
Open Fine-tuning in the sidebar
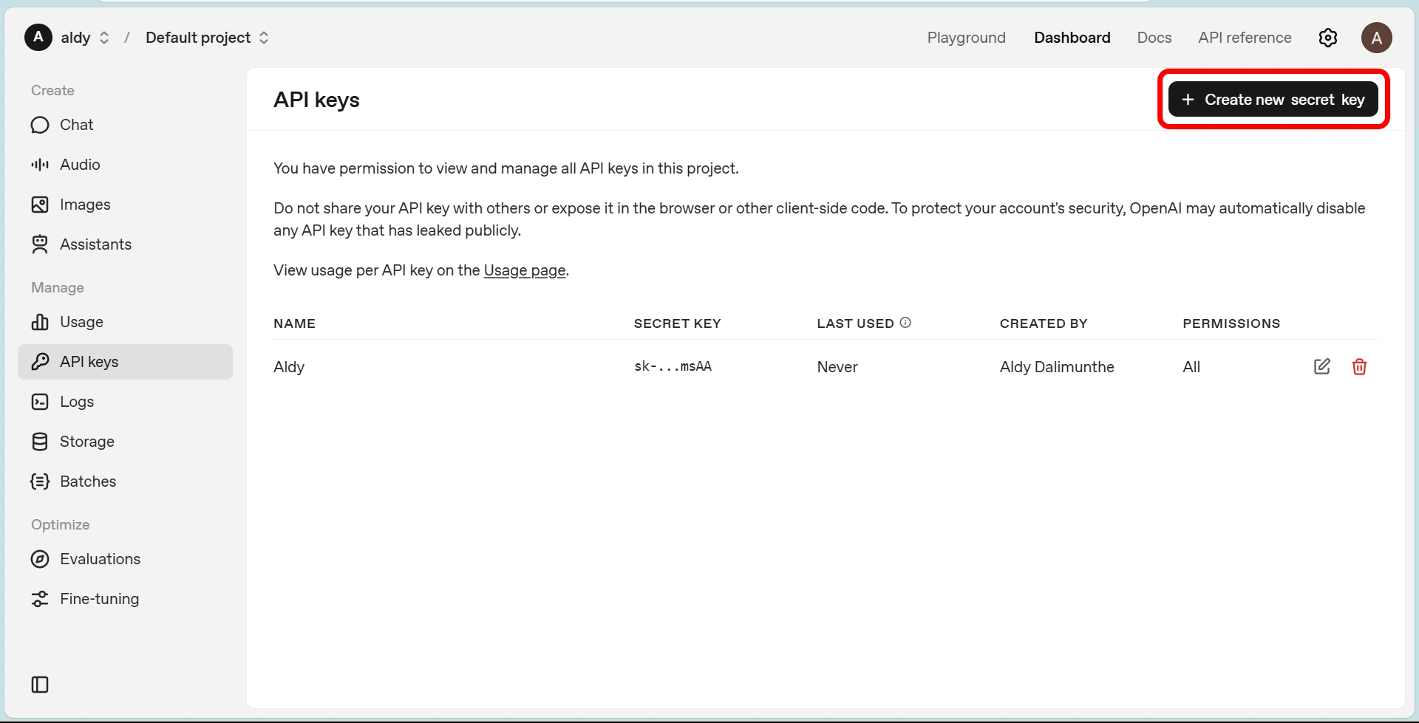pos(125,599)
